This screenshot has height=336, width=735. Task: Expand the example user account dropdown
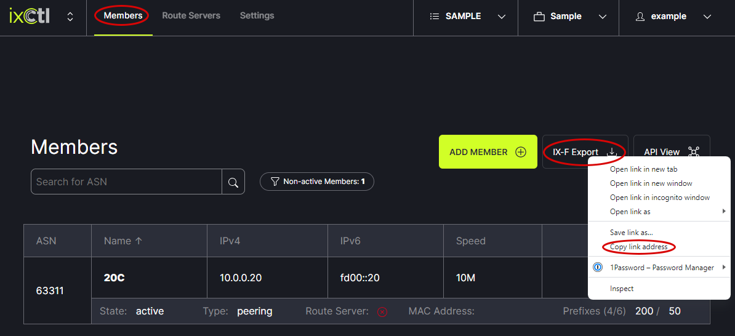(x=707, y=17)
